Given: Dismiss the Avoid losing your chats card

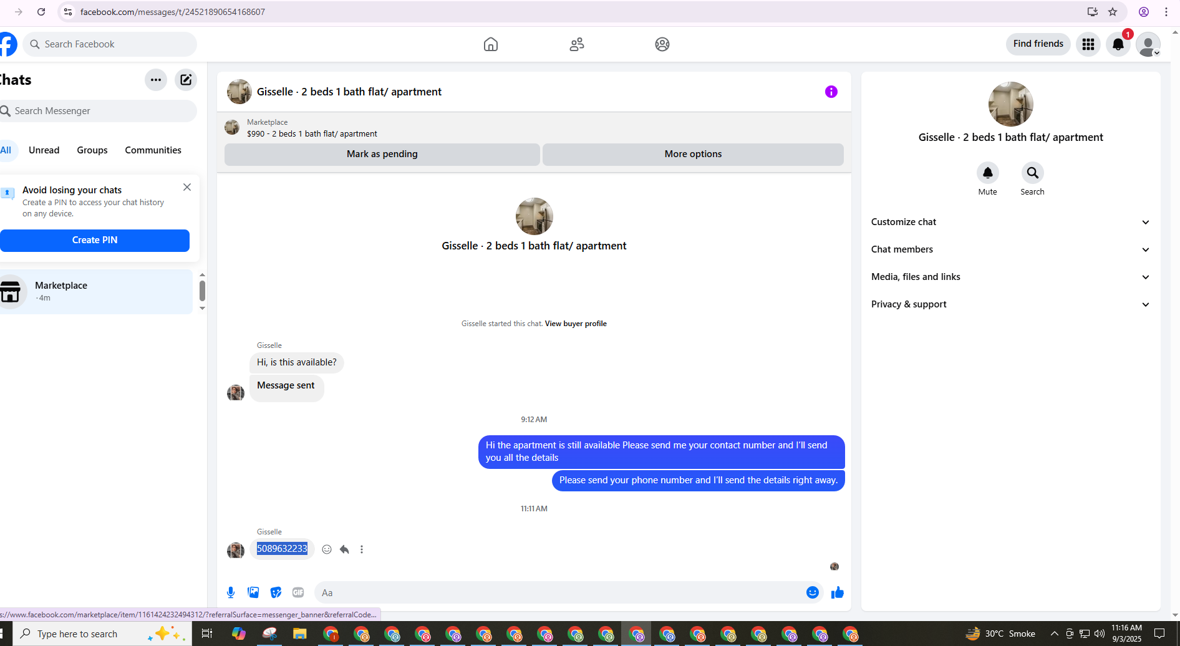Looking at the screenshot, I should [x=187, y=187].
